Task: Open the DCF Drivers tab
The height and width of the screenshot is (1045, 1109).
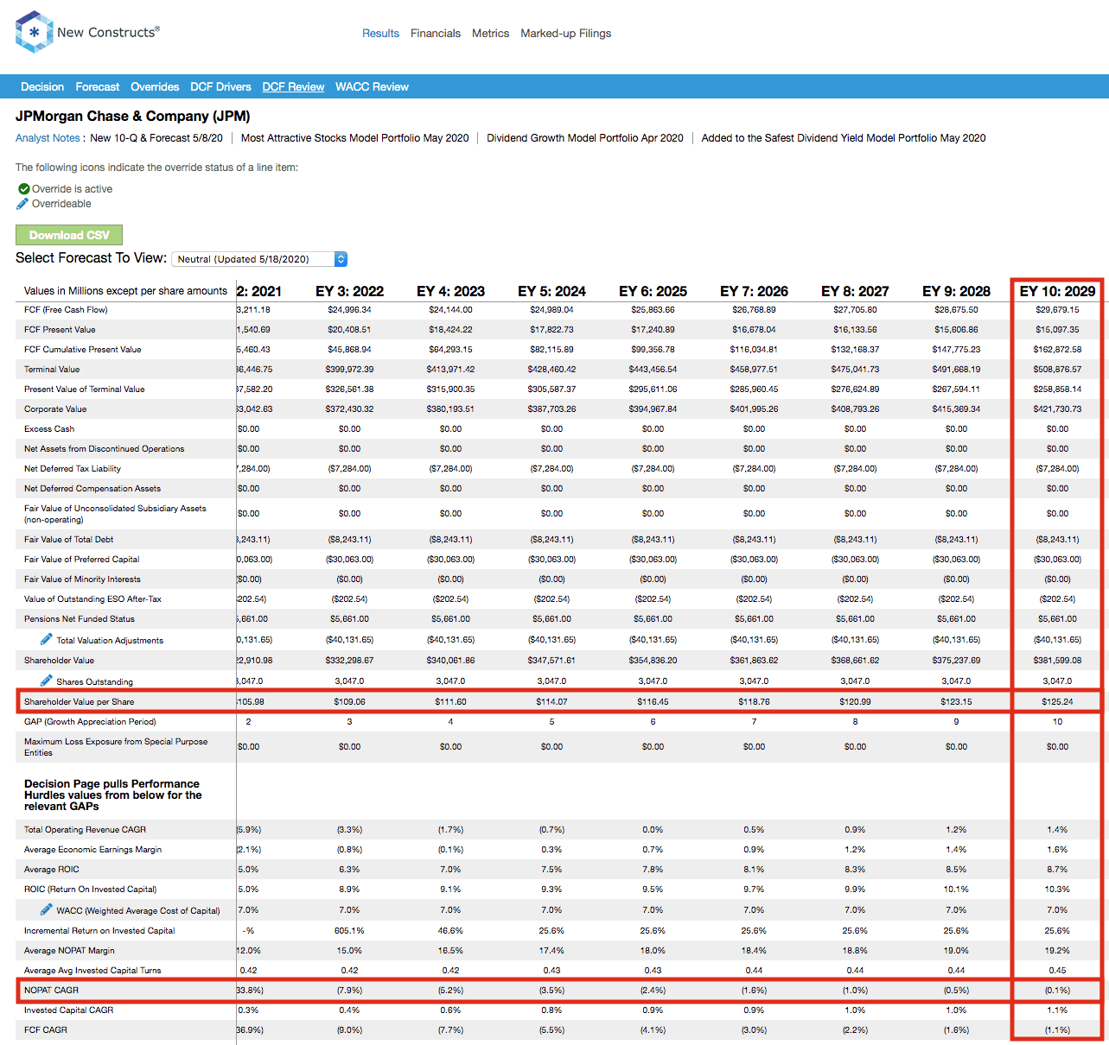Action: (221, 87)
